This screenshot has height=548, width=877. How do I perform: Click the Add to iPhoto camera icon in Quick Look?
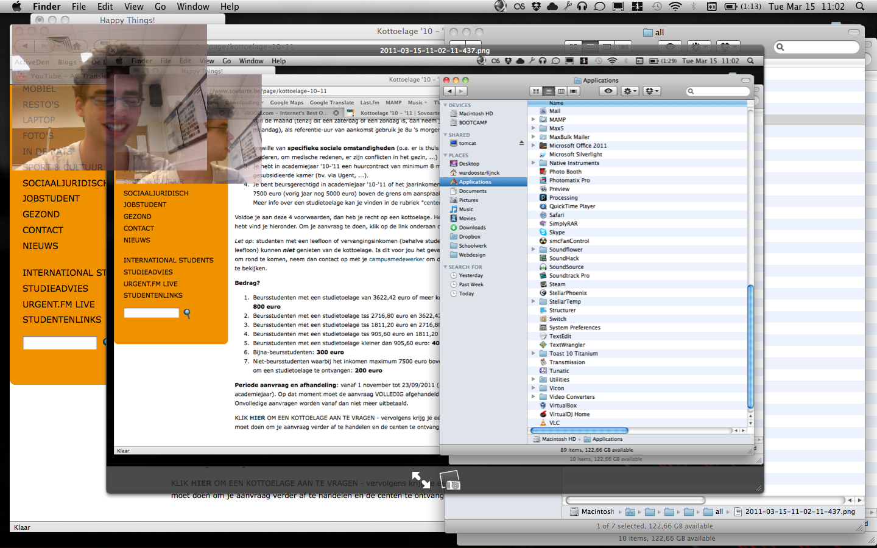point(450,480)
